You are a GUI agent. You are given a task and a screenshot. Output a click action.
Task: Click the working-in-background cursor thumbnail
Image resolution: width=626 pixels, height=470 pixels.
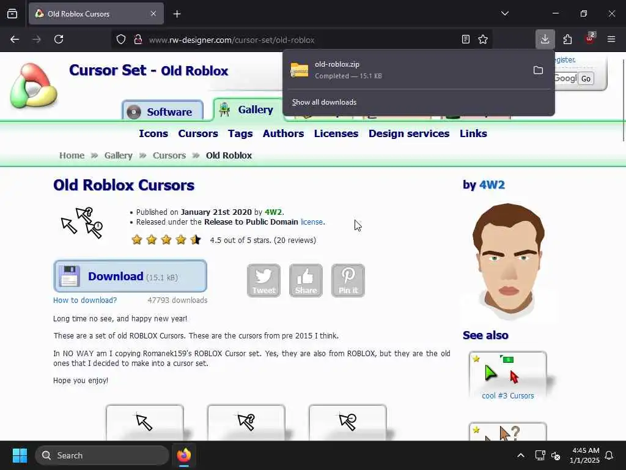[348, 423]
